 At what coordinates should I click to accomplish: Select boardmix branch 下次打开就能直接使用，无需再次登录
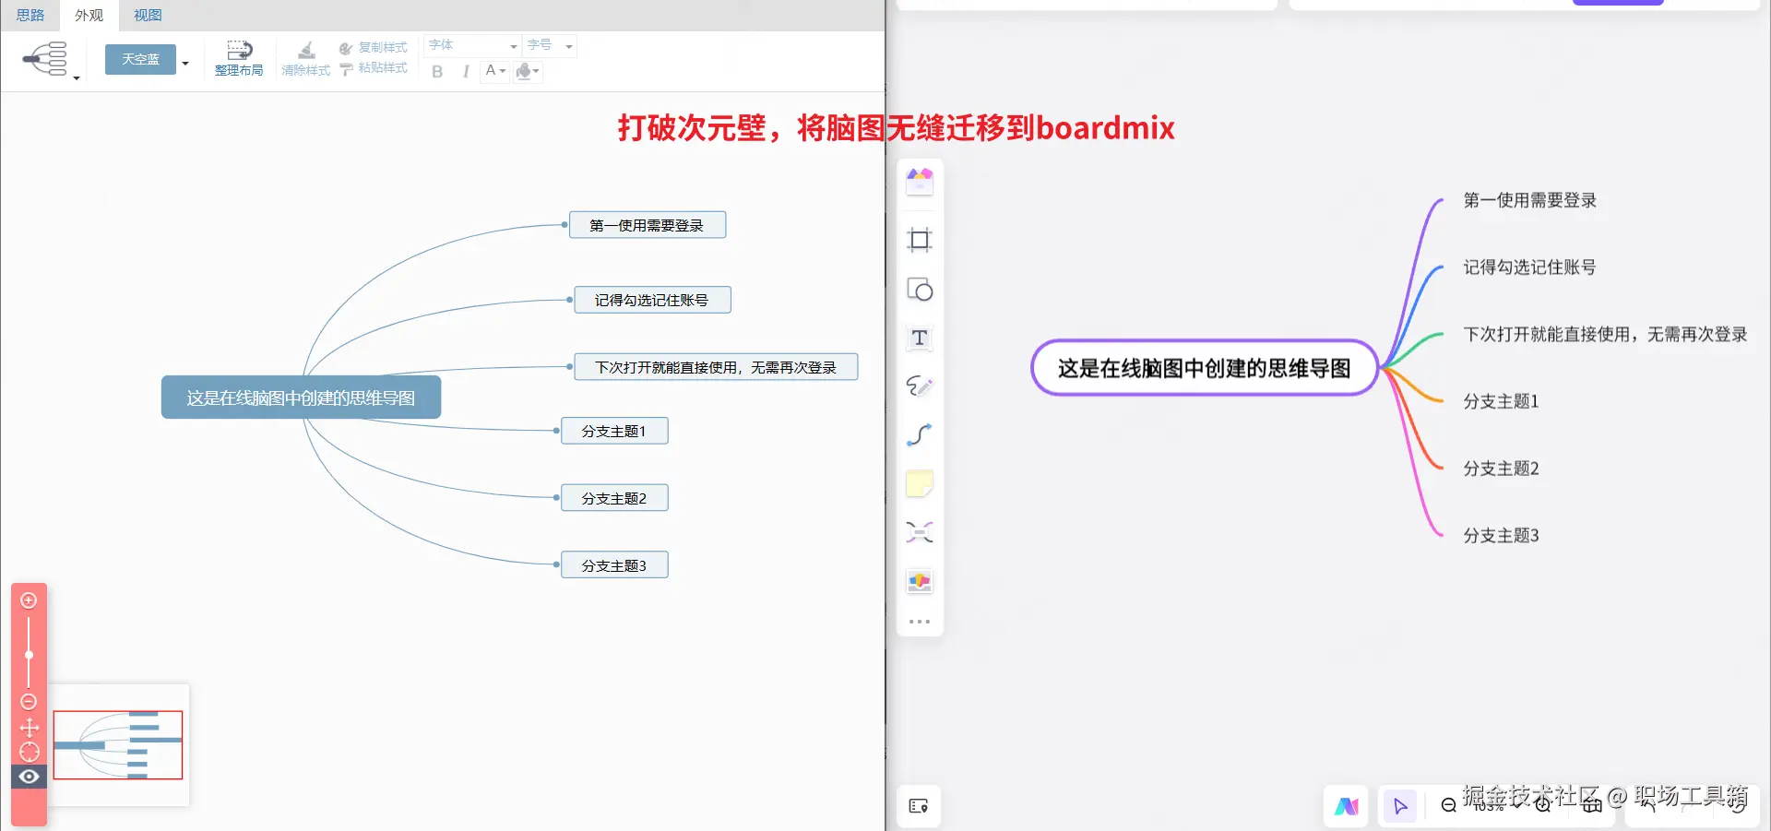1605,334
